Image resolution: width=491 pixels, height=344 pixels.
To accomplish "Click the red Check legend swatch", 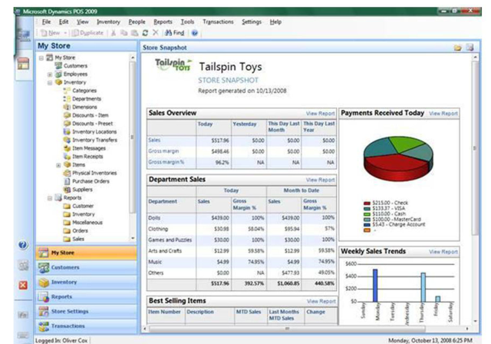I will pos(367,203).
